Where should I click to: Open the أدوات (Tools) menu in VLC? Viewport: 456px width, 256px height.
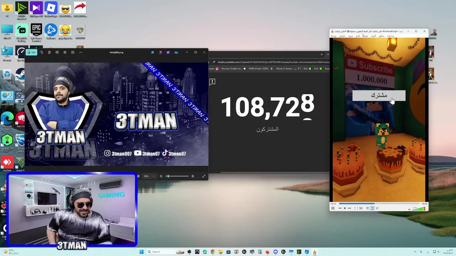tap(373, 36)
